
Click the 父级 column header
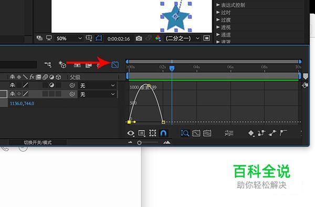(x=75, y=77)
